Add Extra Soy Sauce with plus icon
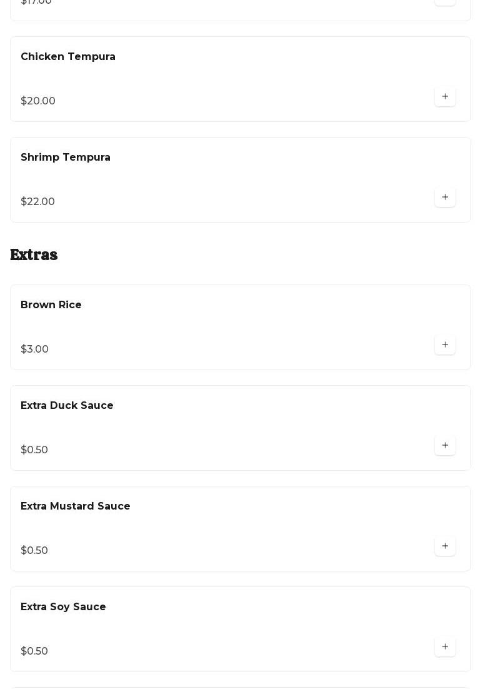This screenshot has height=689, width=481. 445,647
